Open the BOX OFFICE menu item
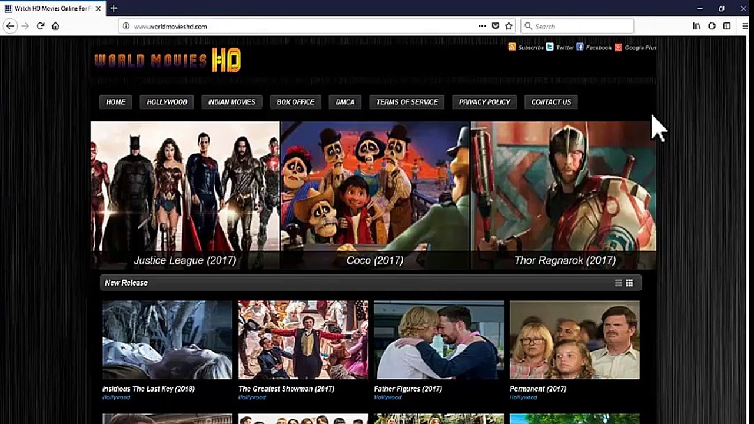 [x=295, y=102]
